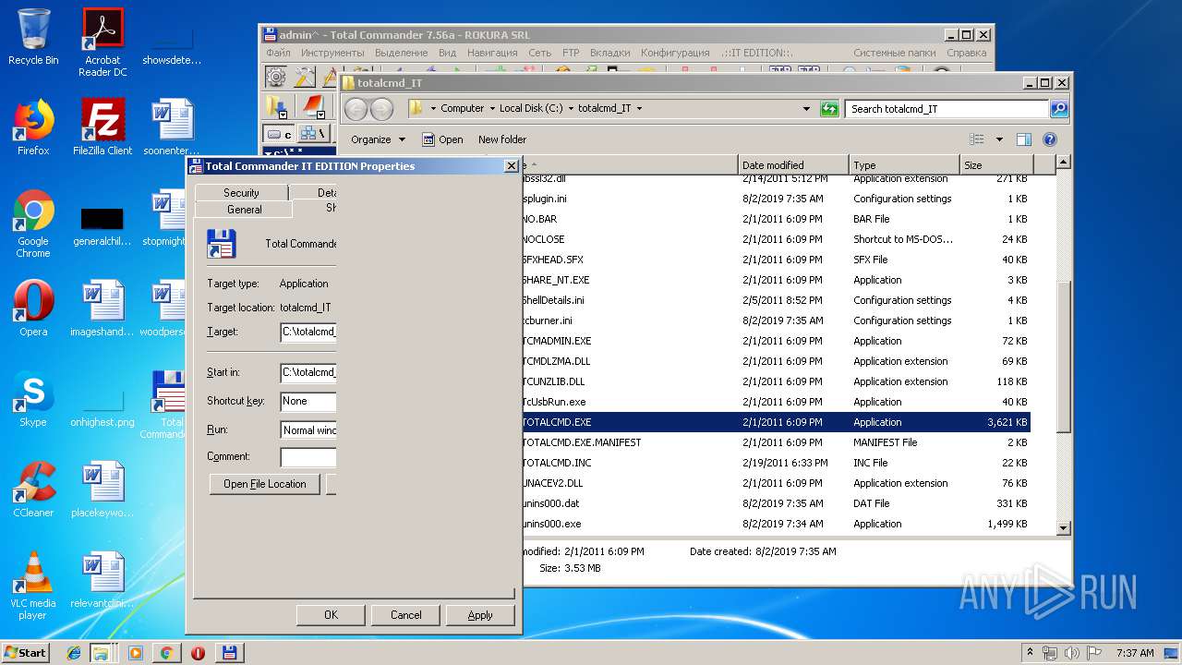Click Apply in the Properties dialog
Viewport: 1182px width, 665px height.
pyautogui.click(x=480, y=615)
